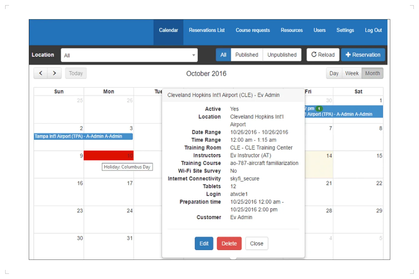
Task: Select October 17 day number
Action: pos(130,183)
